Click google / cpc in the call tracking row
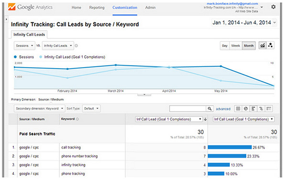Image resolution: width=286 pixels, height=181 pixels. click(x=29, y=147)
